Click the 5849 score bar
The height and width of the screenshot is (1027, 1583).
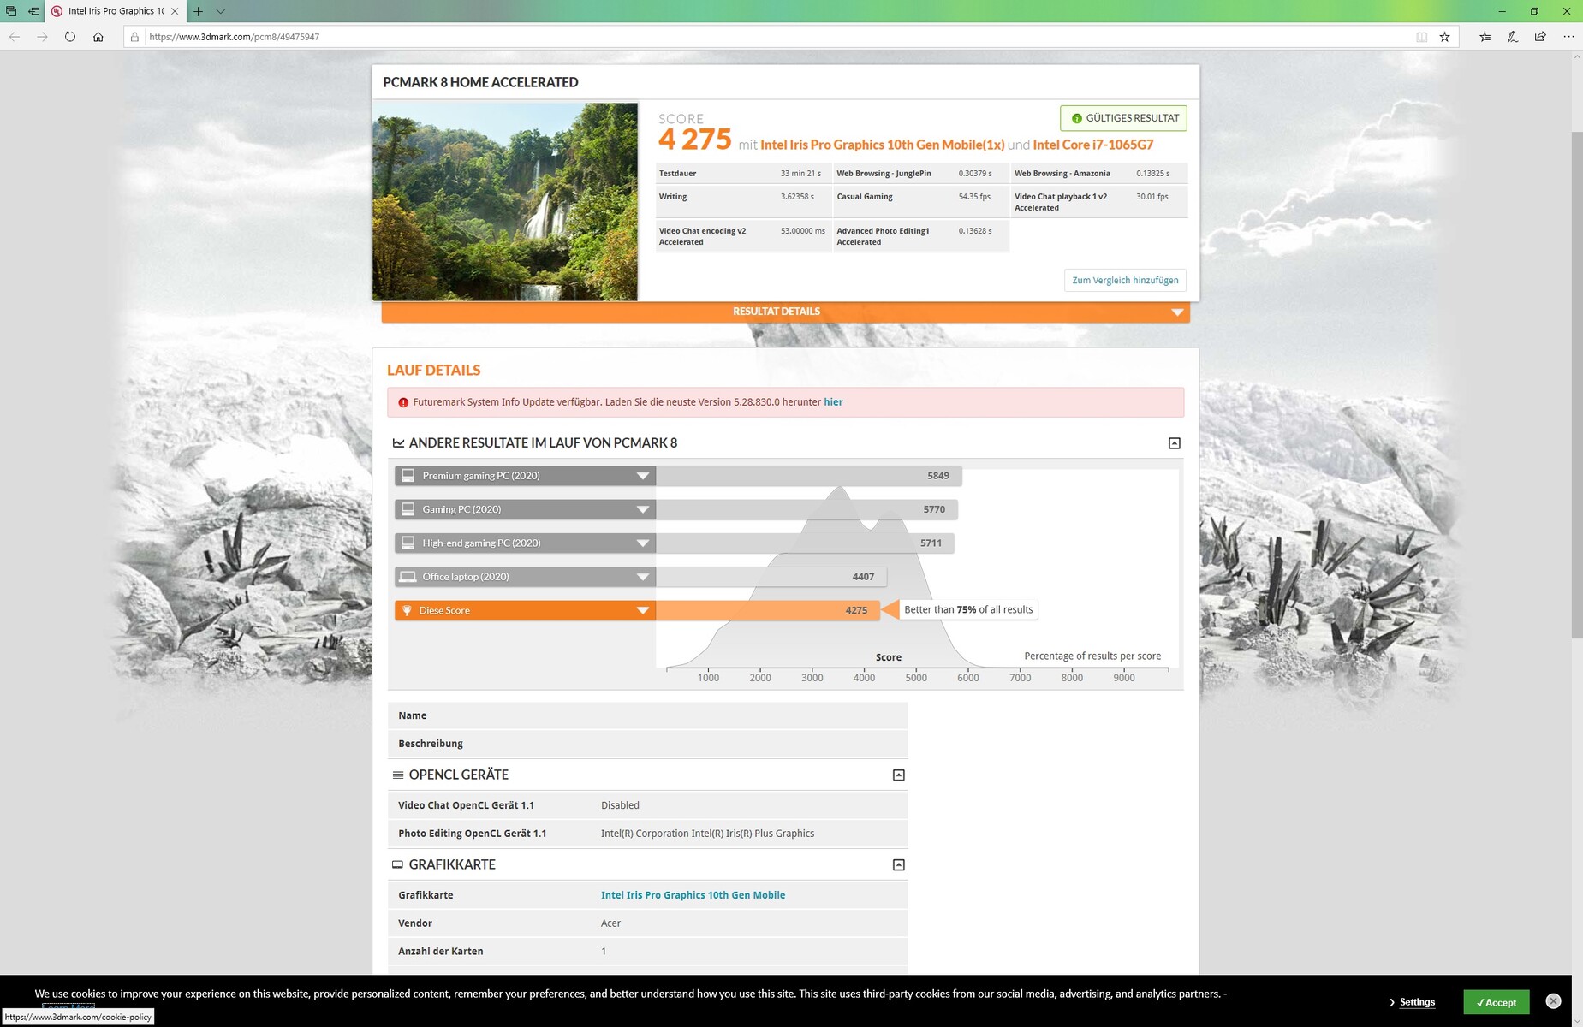(808, 476)
